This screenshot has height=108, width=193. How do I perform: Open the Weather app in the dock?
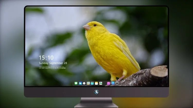pos(80,83)
